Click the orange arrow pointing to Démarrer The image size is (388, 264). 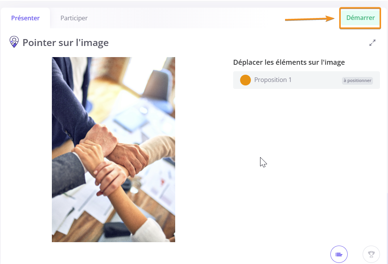point(310,18)
